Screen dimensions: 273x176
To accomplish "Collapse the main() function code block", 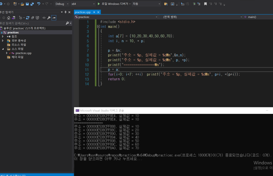I will [98, 26].
